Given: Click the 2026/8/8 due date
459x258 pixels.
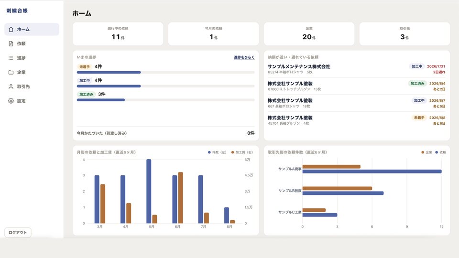Looking at the screenshot, I should click(x=437, y=118).
